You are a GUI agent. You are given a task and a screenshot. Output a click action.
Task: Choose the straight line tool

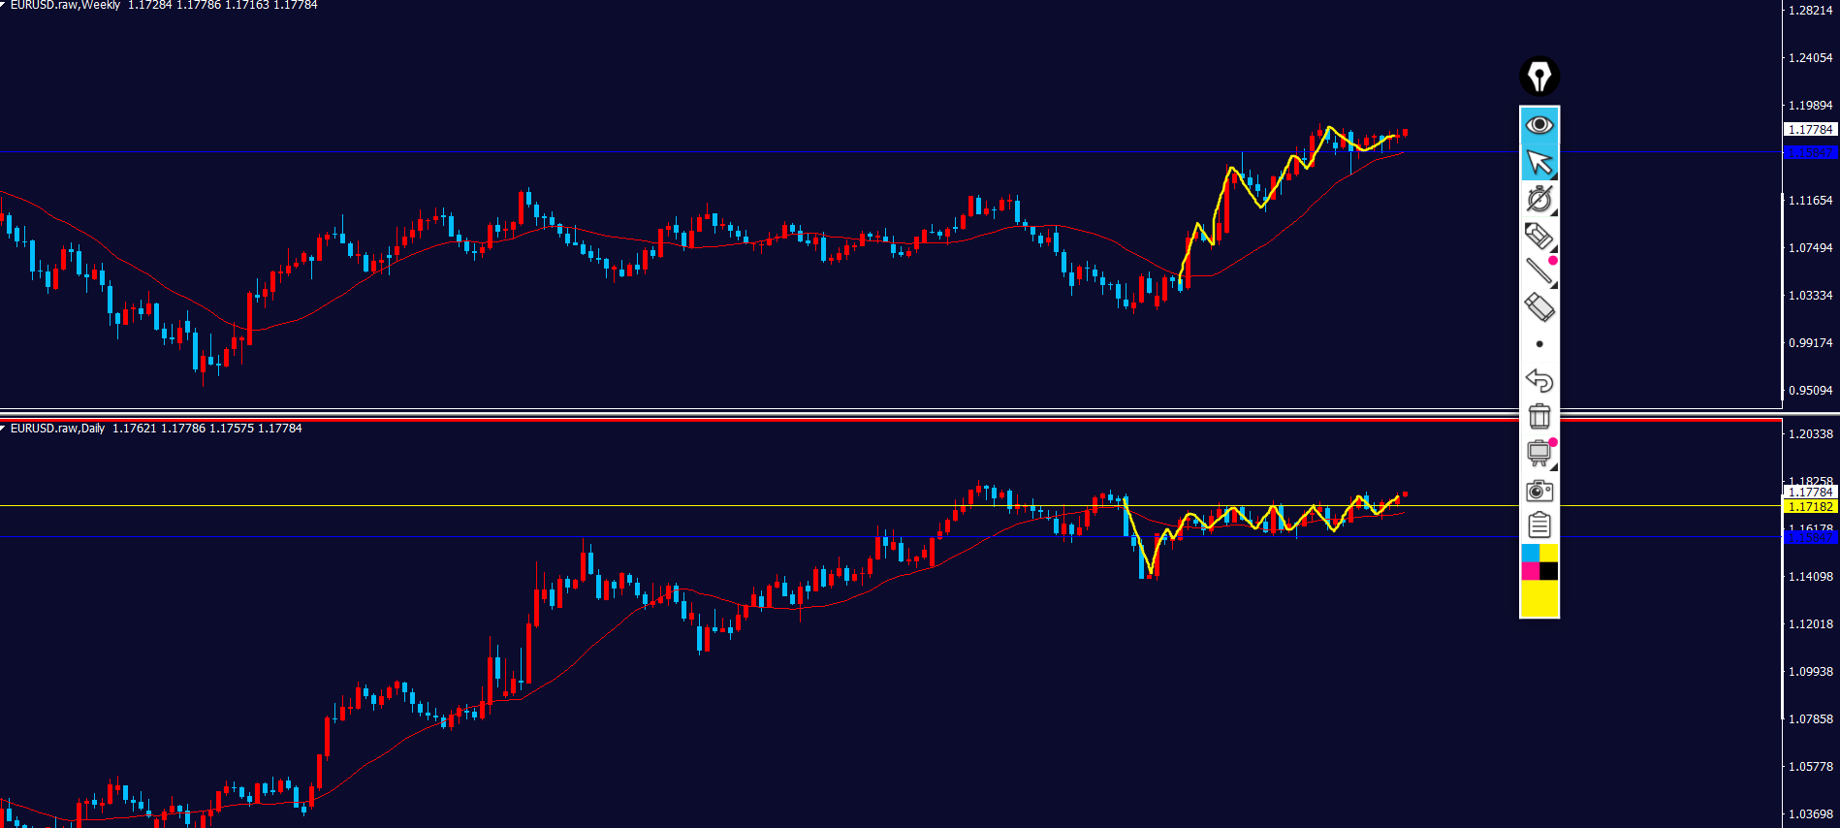pyautogui.click(x=1539, y=271)
